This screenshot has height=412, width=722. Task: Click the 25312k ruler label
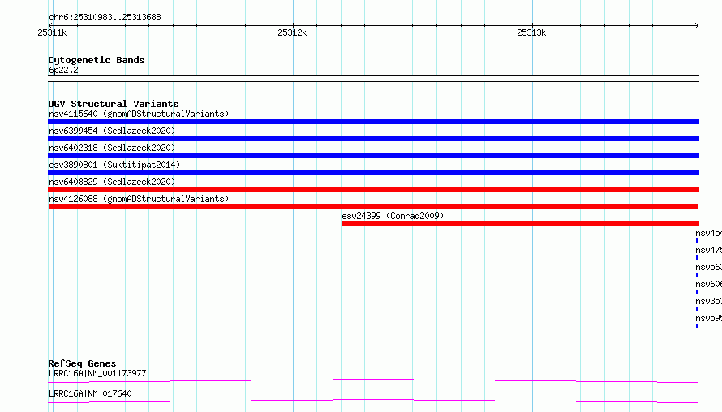click(x=292, y=32)
